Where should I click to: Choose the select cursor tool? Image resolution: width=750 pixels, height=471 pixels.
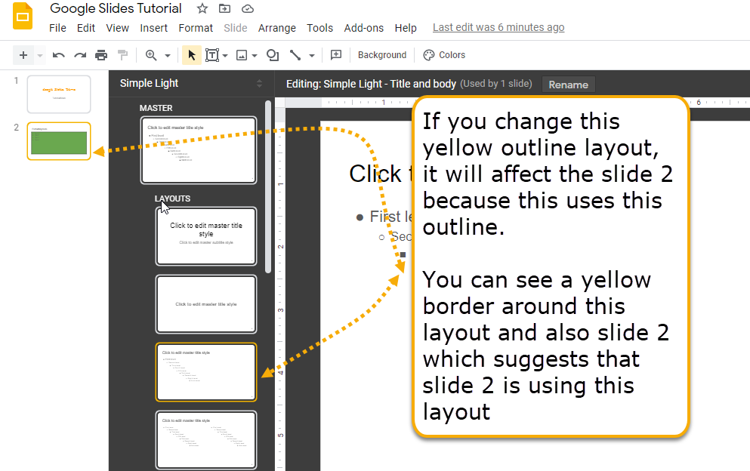click(x=191, y=55)
